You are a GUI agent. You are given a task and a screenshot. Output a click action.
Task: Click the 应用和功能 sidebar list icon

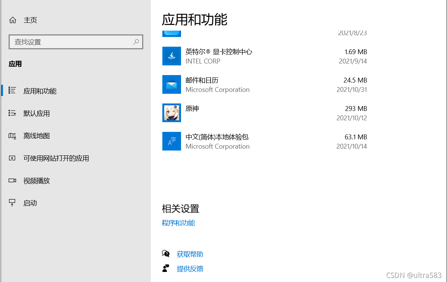[12, 90]
